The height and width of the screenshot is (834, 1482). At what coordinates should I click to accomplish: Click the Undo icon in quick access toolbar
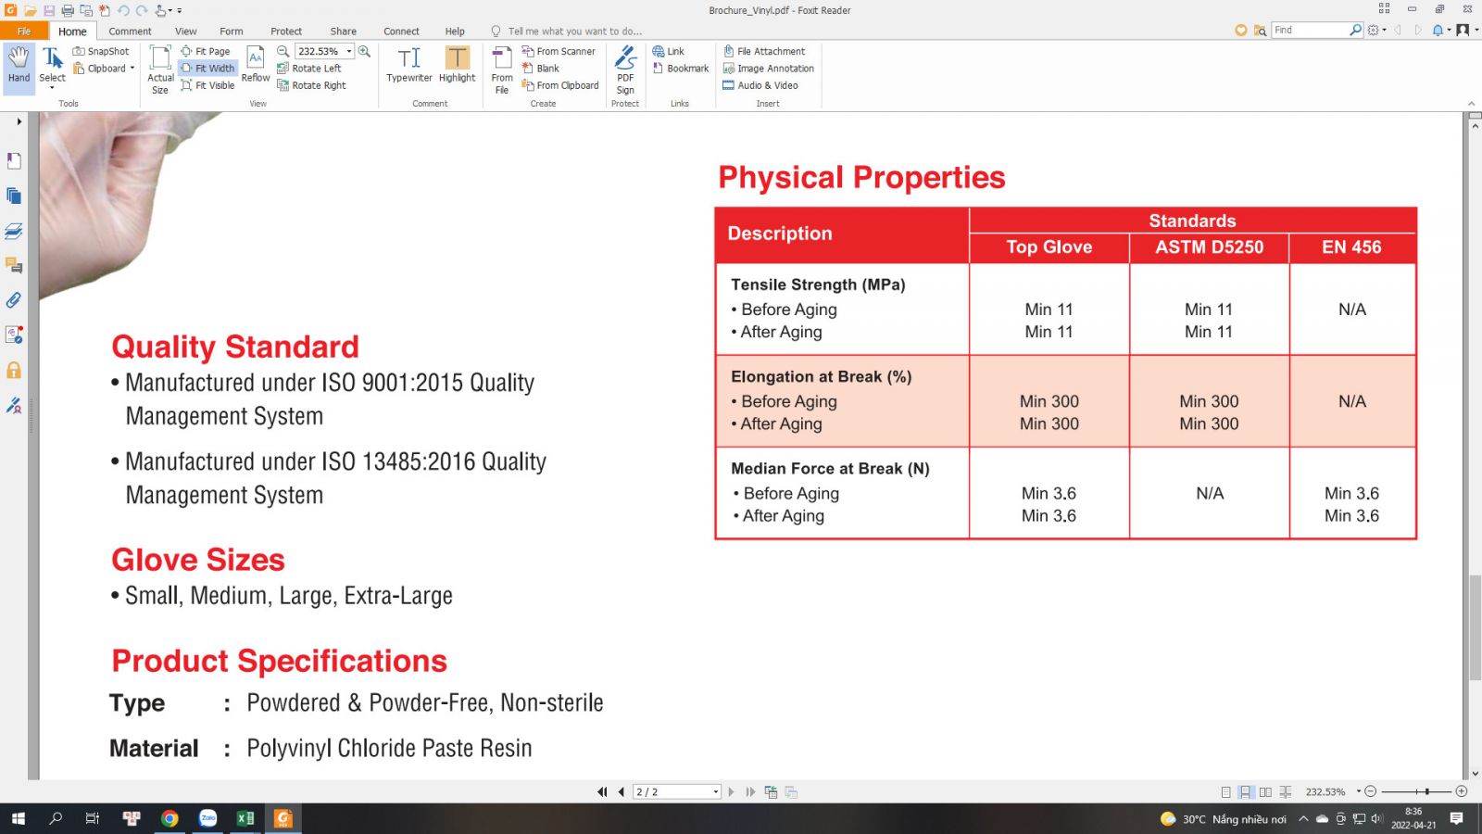pos(123,10)
